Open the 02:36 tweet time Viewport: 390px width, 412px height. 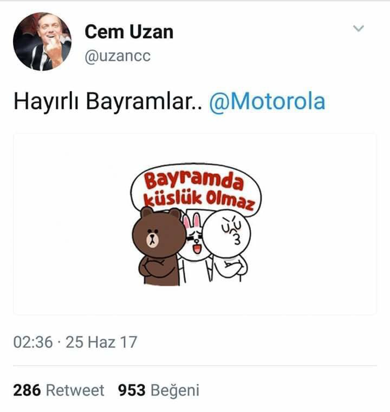pos(33,342)
